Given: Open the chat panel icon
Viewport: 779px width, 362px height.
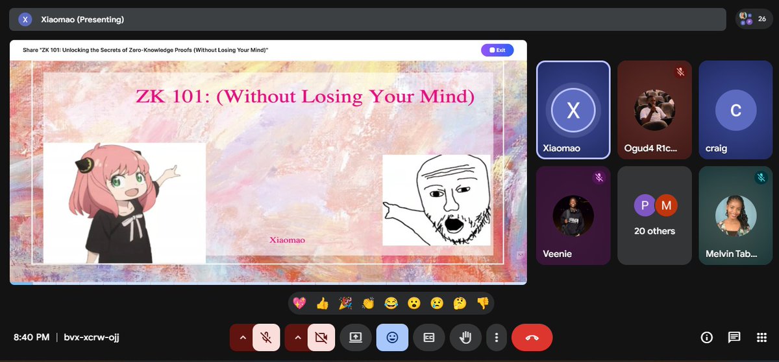Looking at the screenshot, I should tap(734, 337).
